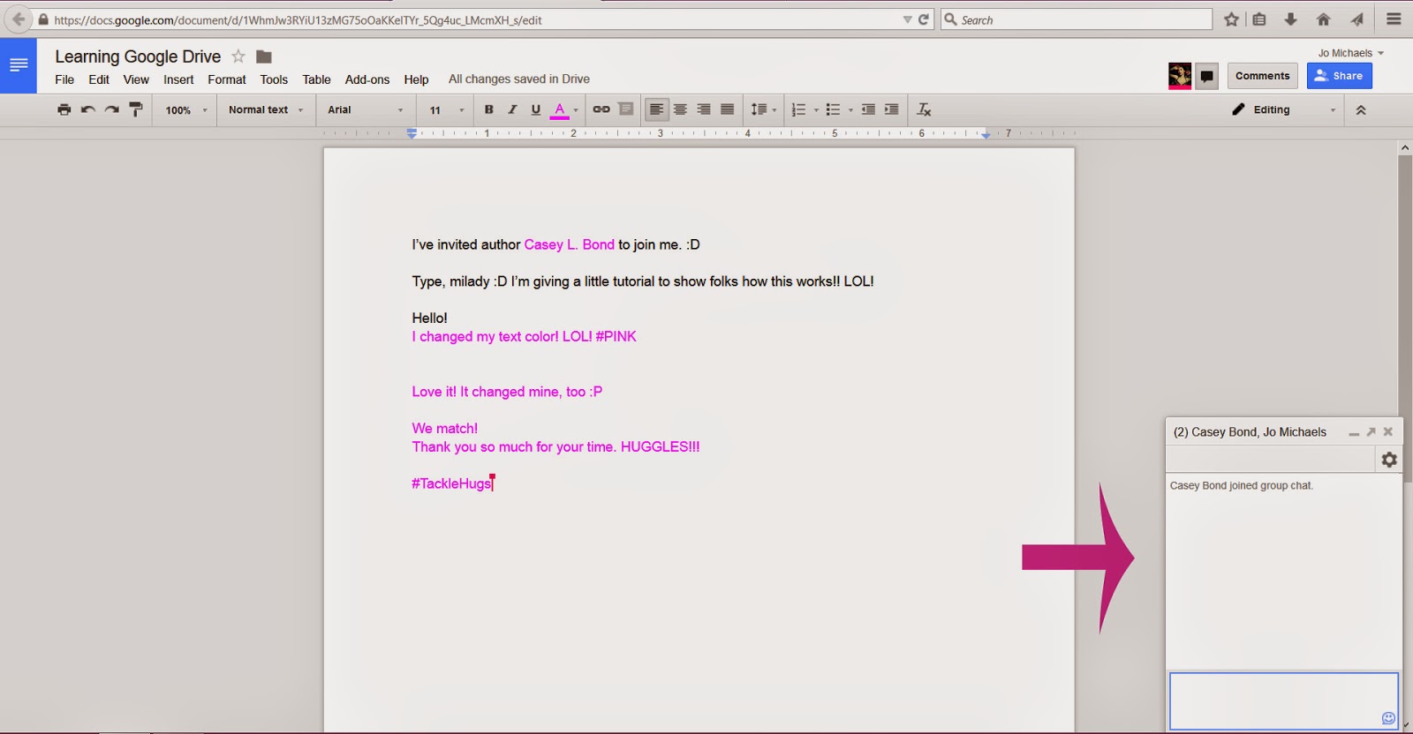Open the Editing mode dropdown
This screenshot has height=734, width=1413.
(1284, 109)
